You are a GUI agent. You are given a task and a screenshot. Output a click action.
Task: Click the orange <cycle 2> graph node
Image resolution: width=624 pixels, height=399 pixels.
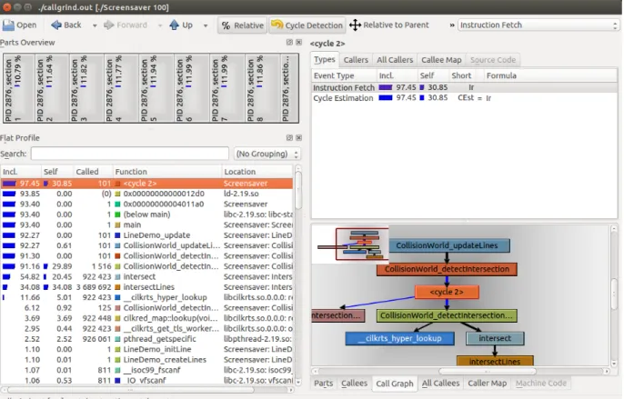click(447, 292)
